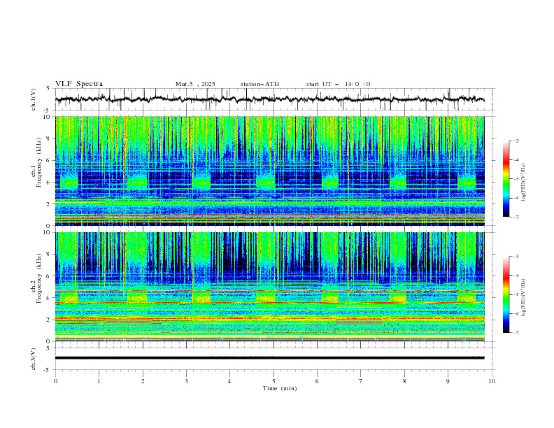The width and height of the screenshot is (554, 428).
Task: Click time axis tick label "8"
Action: 404,381
